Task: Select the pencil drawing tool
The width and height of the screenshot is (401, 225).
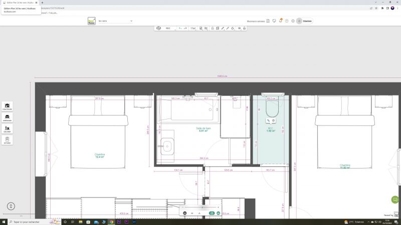Action: [x=228, y=28]
